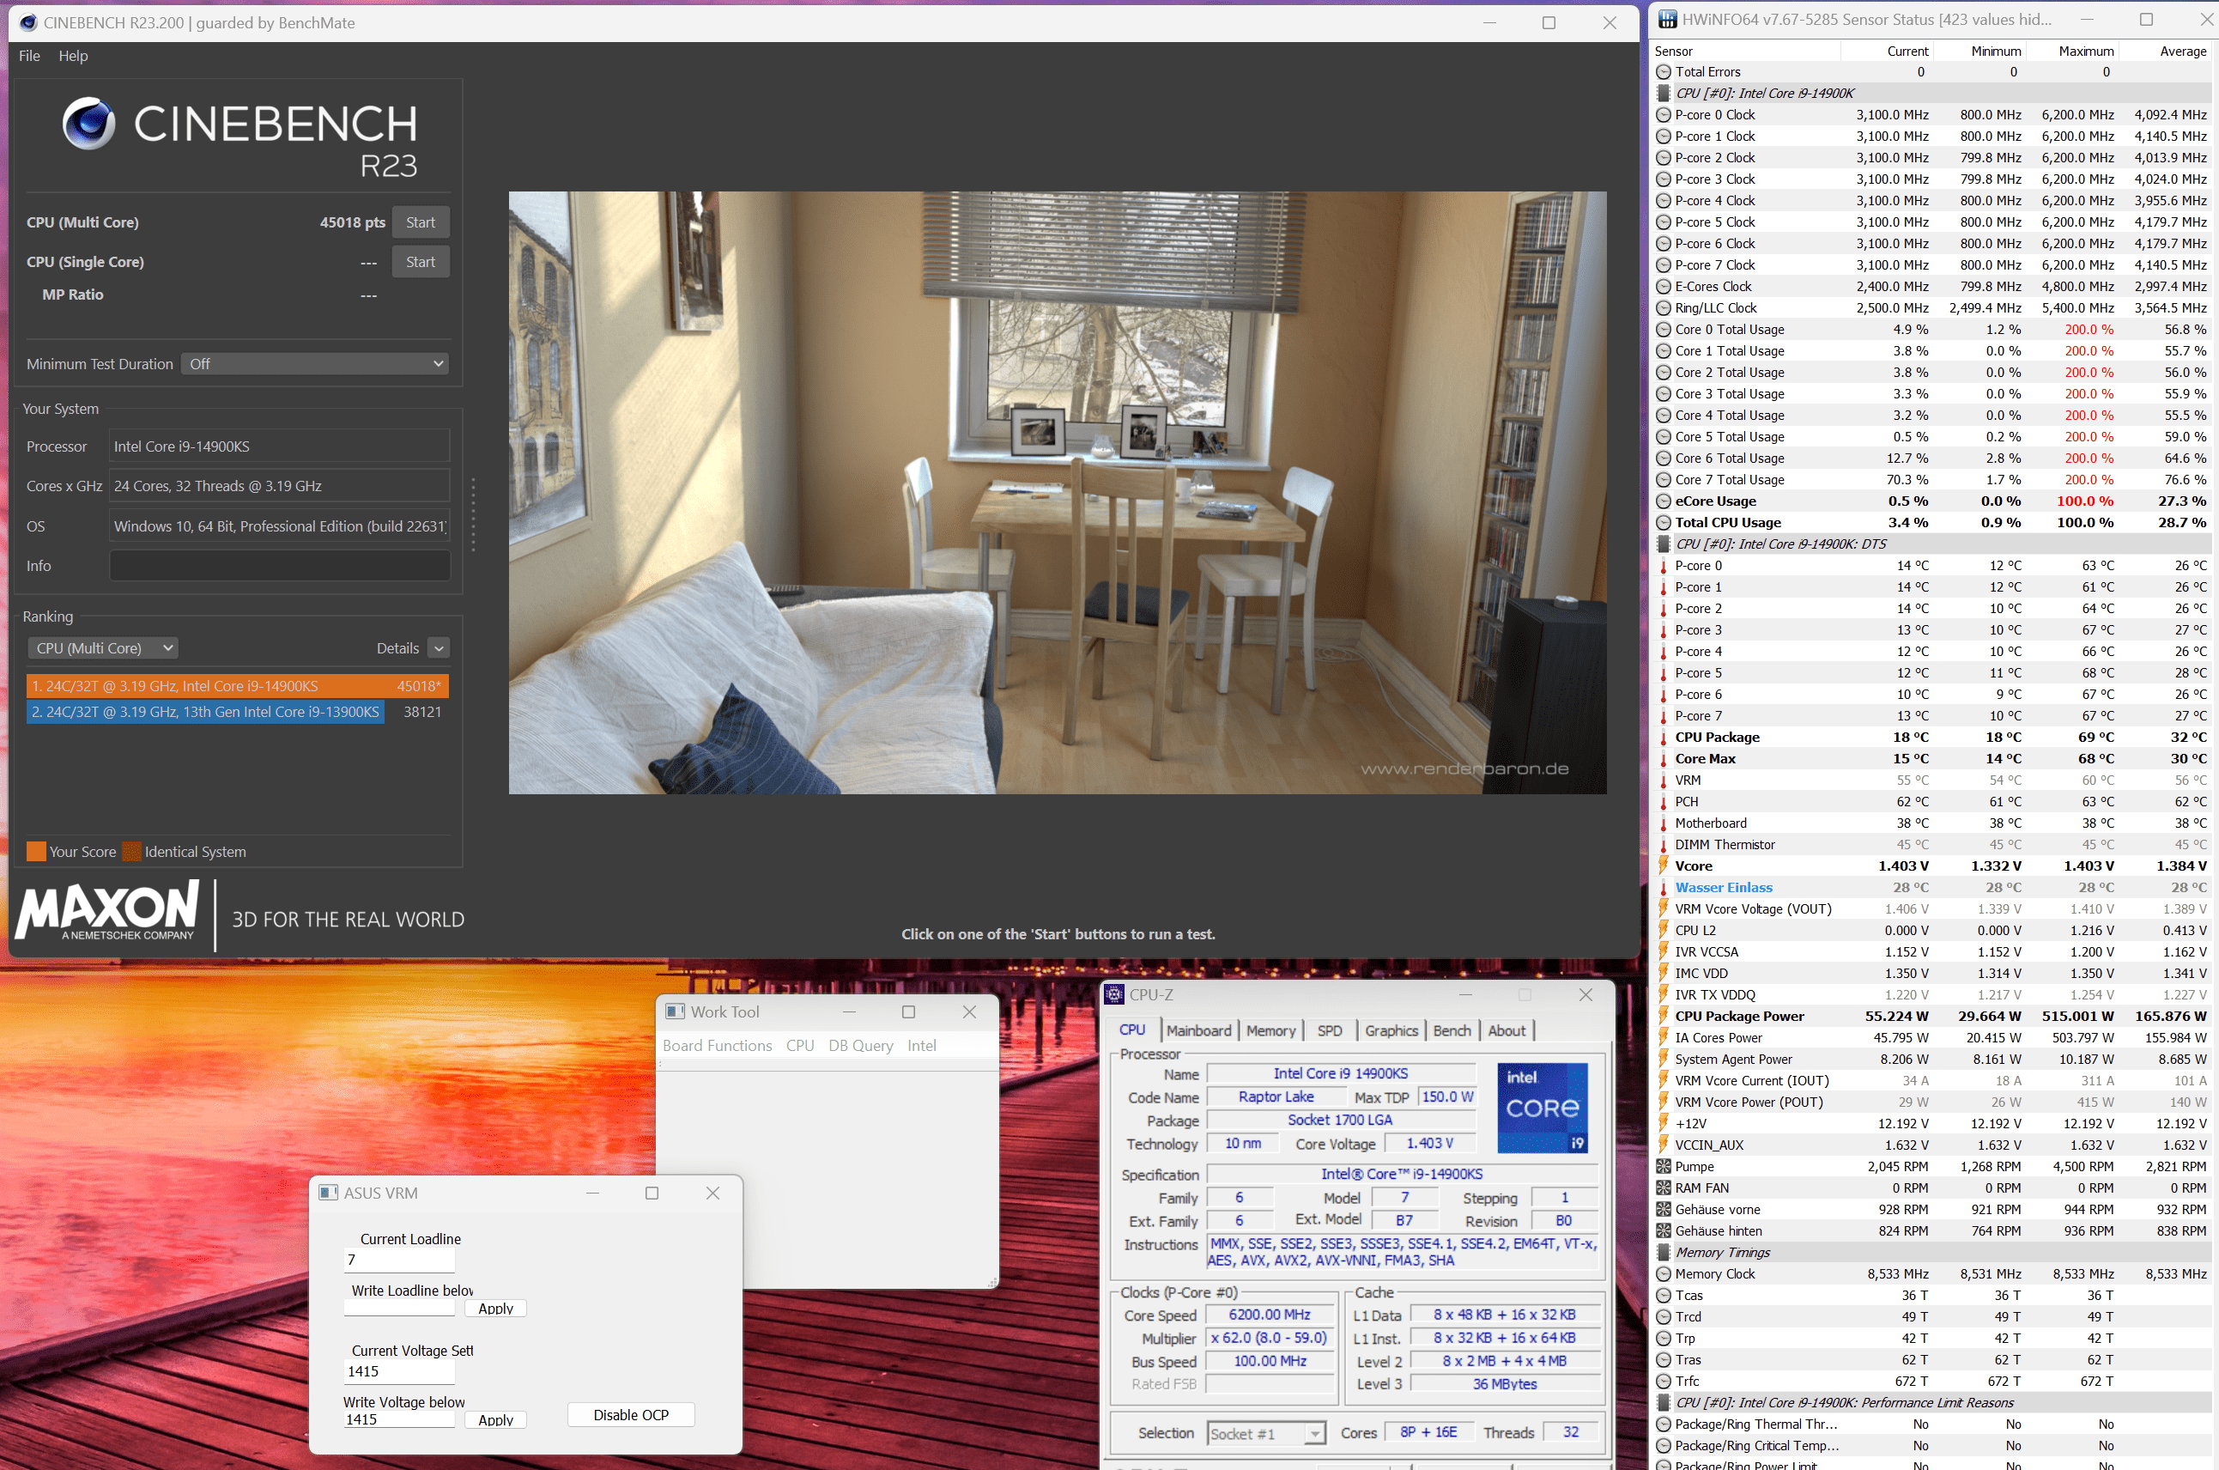Start the CPU (Single Core) test

(x=420, y=263)
